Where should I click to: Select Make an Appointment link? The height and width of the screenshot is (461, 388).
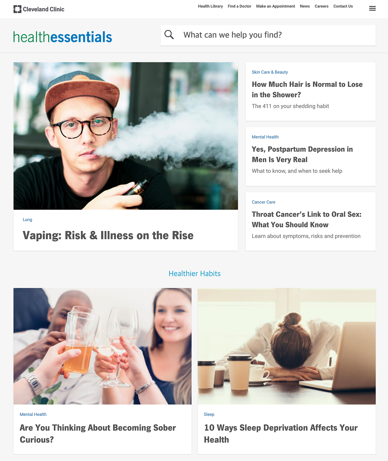click(x=276, y=6)
